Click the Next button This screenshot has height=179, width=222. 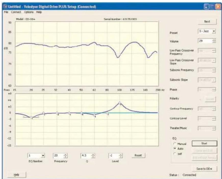point(207,22)
